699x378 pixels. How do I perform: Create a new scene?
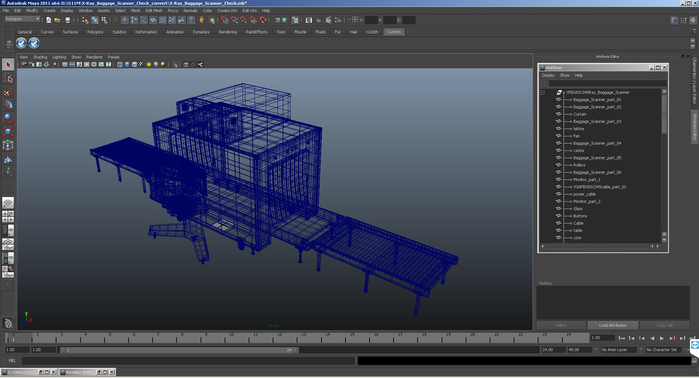pos(48,20)
